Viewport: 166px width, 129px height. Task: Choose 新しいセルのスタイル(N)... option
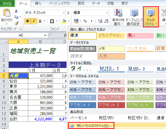coord(90,126)
